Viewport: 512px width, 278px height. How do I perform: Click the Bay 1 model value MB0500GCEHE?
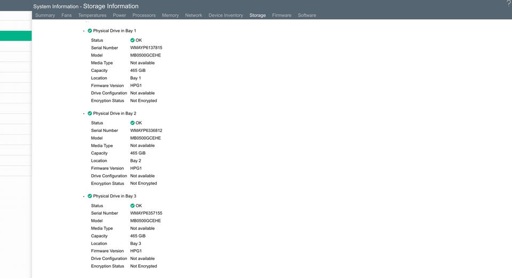coord(146,55)
